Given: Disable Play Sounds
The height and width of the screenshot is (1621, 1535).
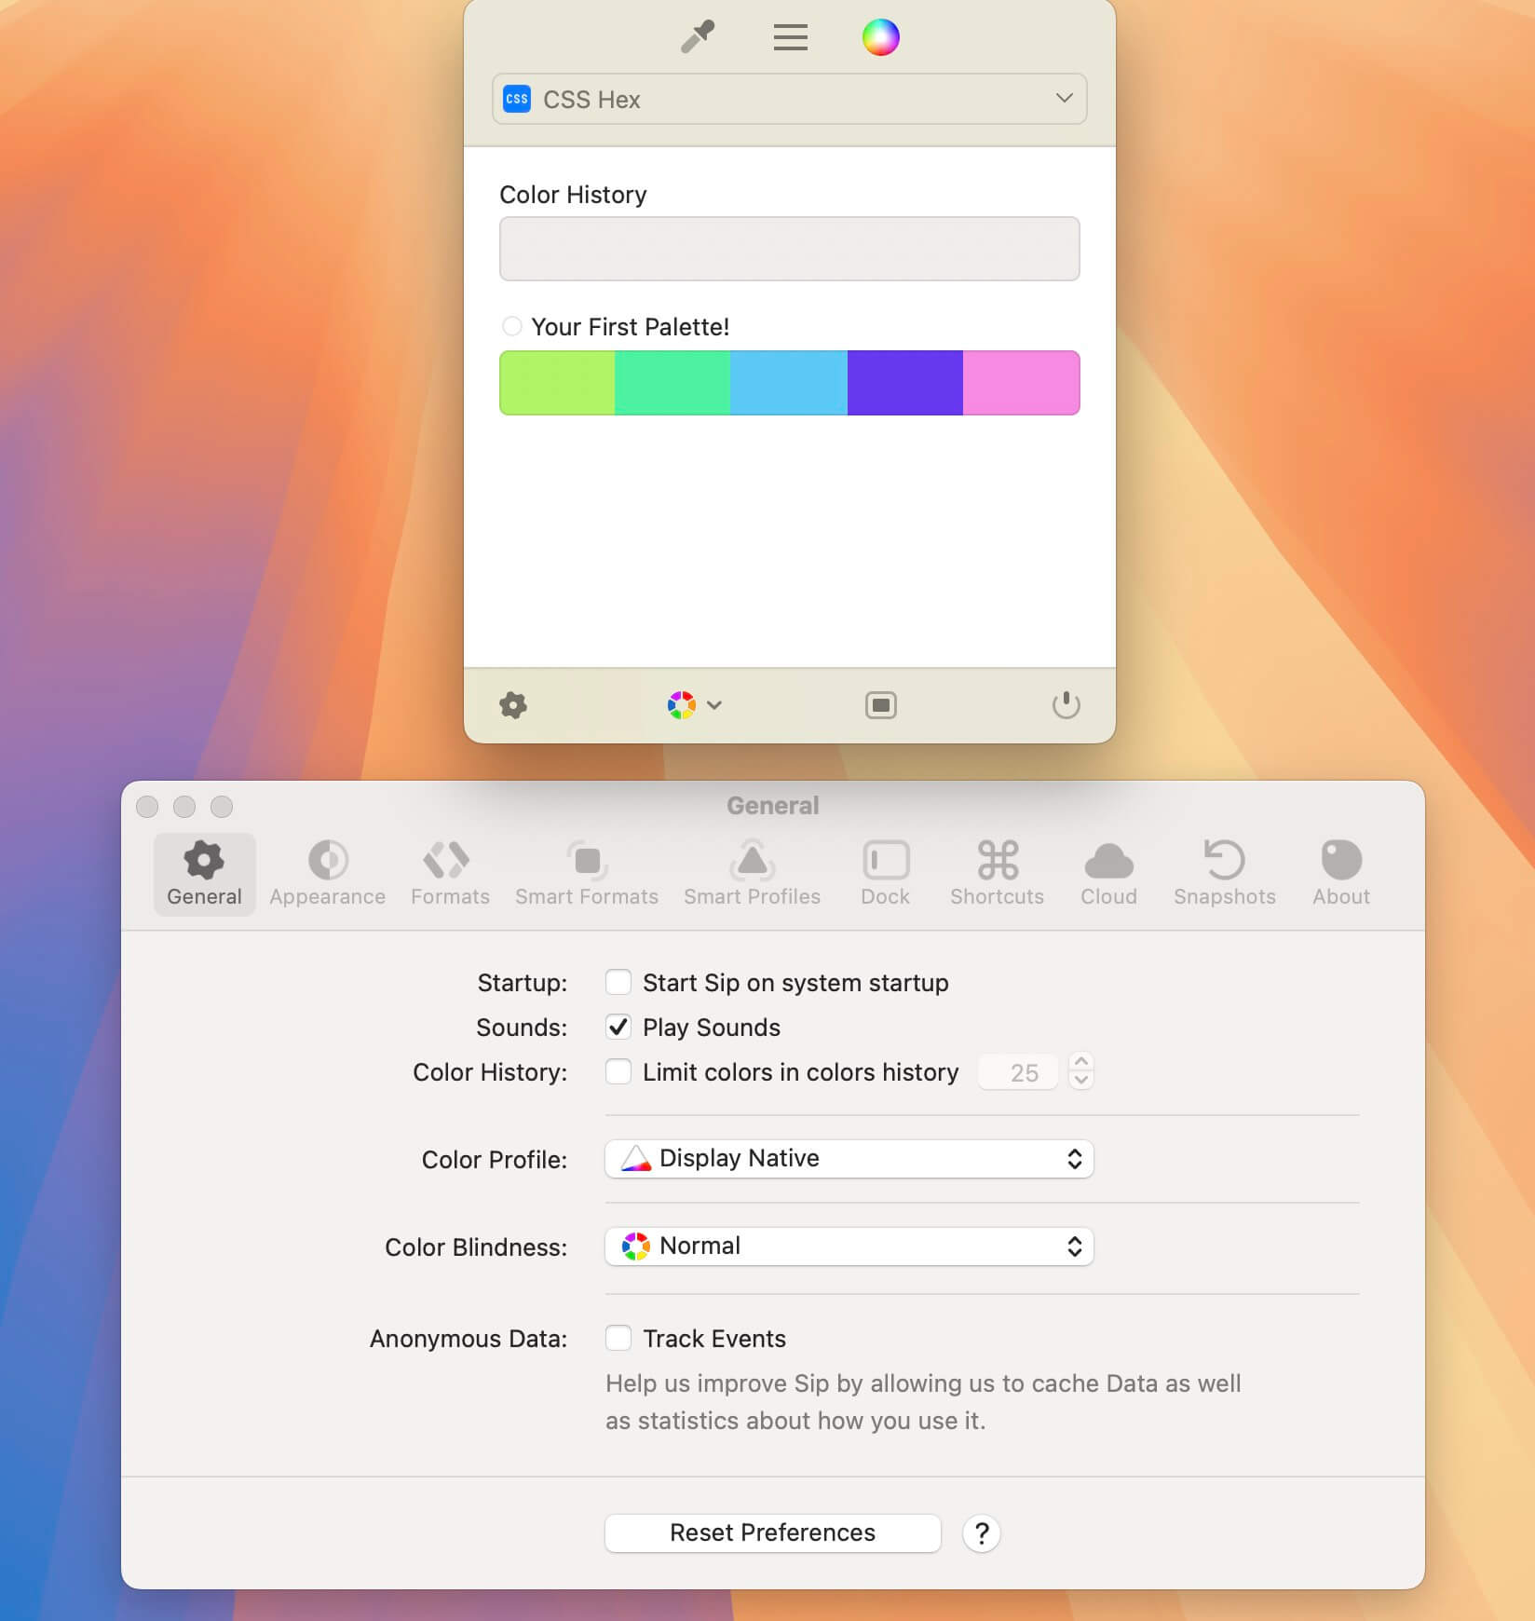Looking at the screenshot, I should 618,1027.
